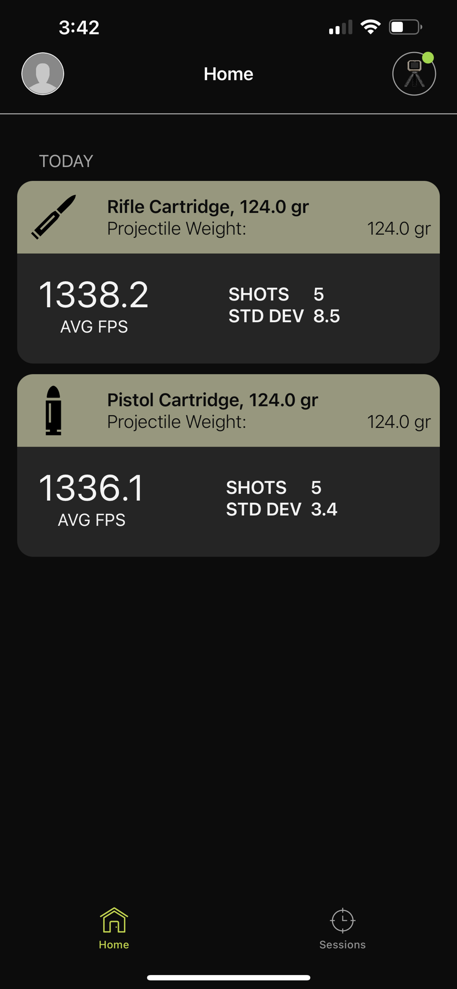Viewport: 457px width, 989px height.
Task: Tap the pistol cartridge bullet icon
Action: coord(54,410)
